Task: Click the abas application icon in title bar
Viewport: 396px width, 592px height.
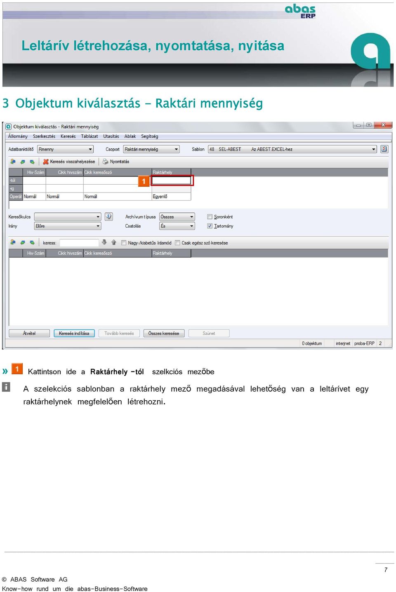Action: (x=8, y=127)
